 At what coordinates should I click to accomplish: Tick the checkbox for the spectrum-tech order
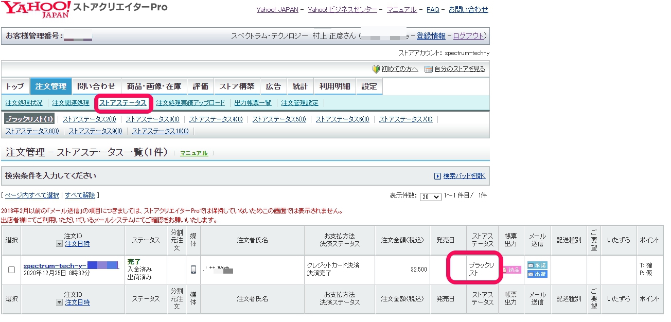[x=11, y=270]
